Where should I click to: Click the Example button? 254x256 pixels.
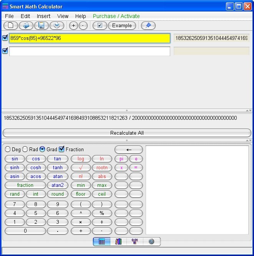point(122,25)
